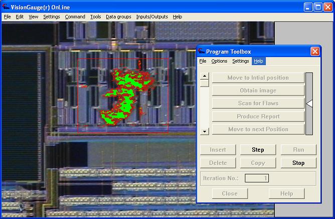Open the main window Settings menu
The width and height of the screenshot is (335, 219).
coord(52,17)
